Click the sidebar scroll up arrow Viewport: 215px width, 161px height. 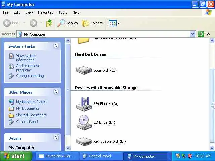68,41
